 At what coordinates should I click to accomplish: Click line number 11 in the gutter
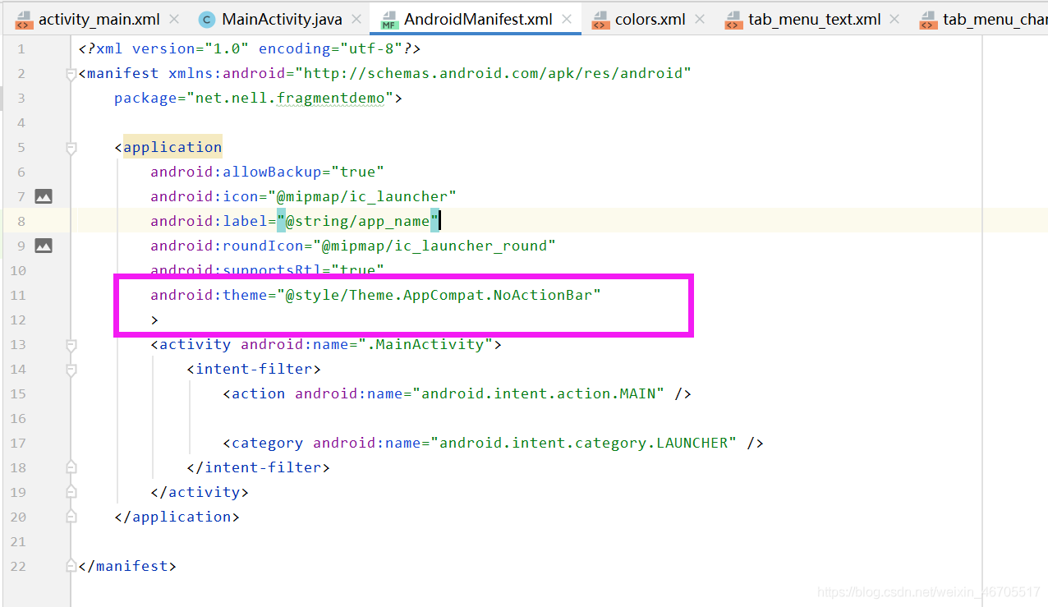point(18,295)
